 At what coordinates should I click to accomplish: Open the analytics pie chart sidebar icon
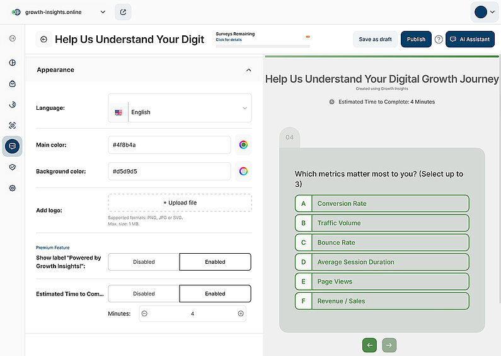tap(13, 62)
